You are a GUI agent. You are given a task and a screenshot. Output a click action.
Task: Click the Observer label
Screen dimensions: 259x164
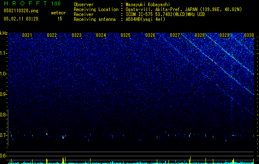(x=84, y=5)
